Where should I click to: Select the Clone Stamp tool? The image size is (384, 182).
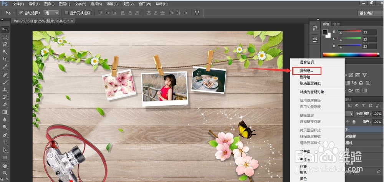[5, 89]
